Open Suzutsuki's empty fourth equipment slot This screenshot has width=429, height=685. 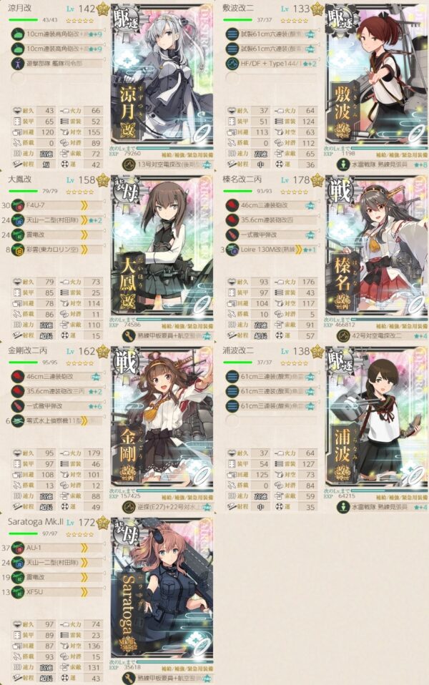(56, 79)
